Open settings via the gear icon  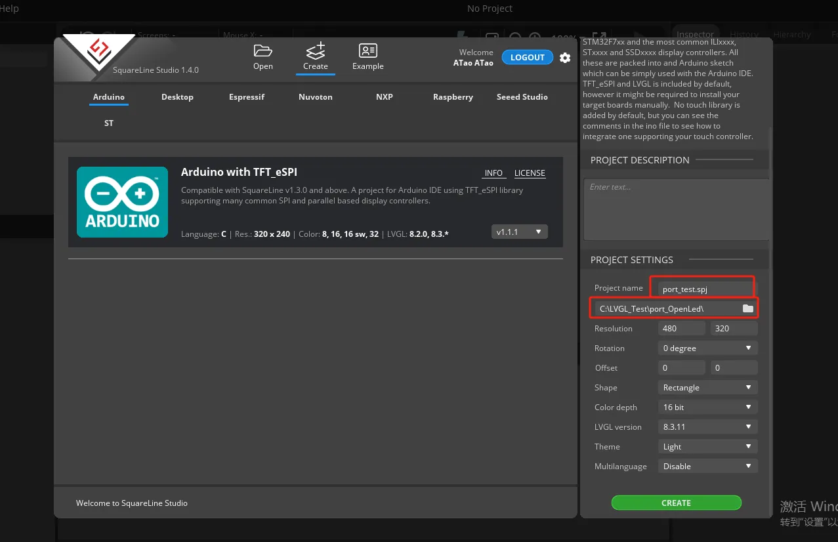pyautogui.click(x=565, y=58)
